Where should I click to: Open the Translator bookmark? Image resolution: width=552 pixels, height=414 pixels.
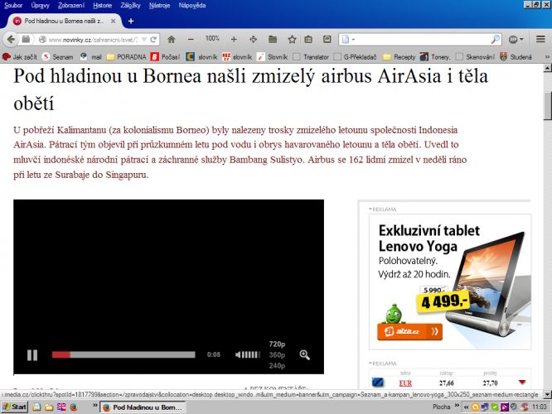[311, 56]
